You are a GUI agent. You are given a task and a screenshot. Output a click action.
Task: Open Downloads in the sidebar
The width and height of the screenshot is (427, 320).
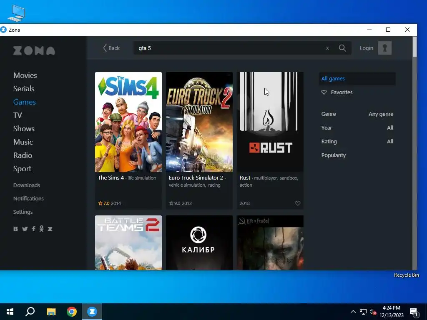coord(27,185)
